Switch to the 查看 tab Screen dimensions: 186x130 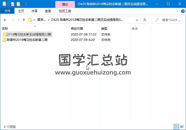coord(48,11)
